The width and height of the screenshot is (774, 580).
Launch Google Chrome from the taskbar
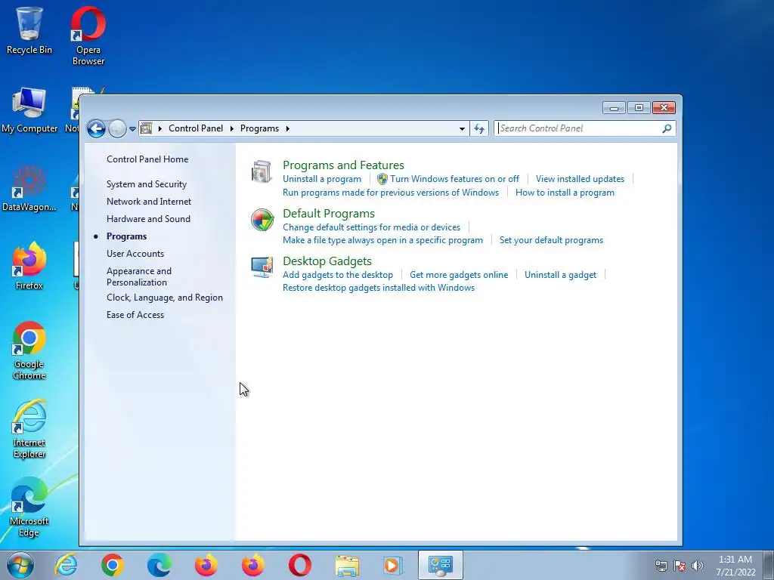pyautogui.click(x=112, y=565)
